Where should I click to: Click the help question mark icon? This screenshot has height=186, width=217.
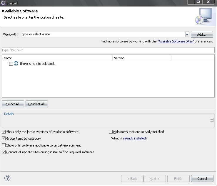(7, 178)
